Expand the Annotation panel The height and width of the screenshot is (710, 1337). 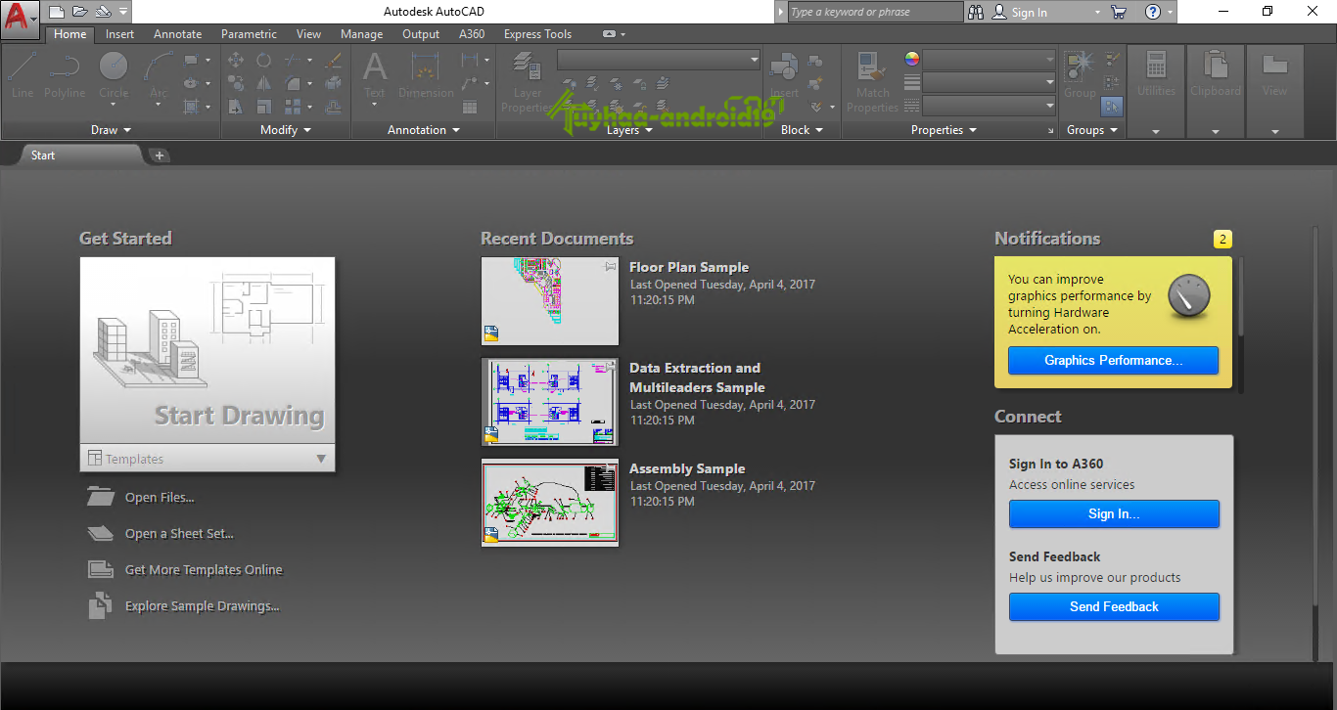tap(424, 130)
